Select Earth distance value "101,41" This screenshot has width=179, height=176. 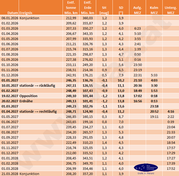[88, 101]
